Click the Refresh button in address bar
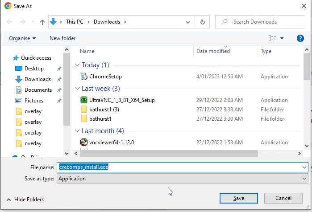The width and height of the screenshot is (312, 212). pyautogui.click(x=203, y=22)
